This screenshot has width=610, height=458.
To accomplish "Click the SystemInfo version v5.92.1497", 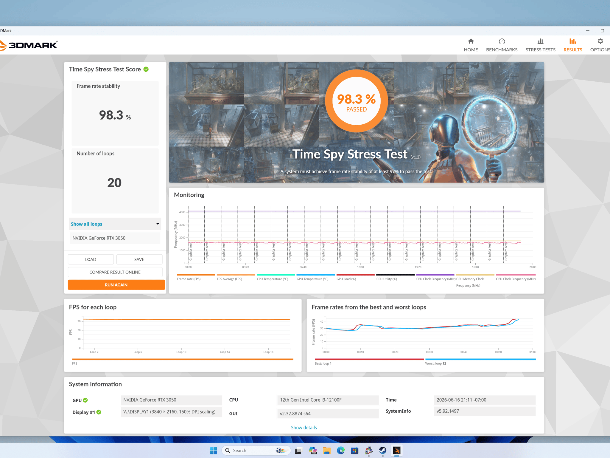I will [485, 411].
